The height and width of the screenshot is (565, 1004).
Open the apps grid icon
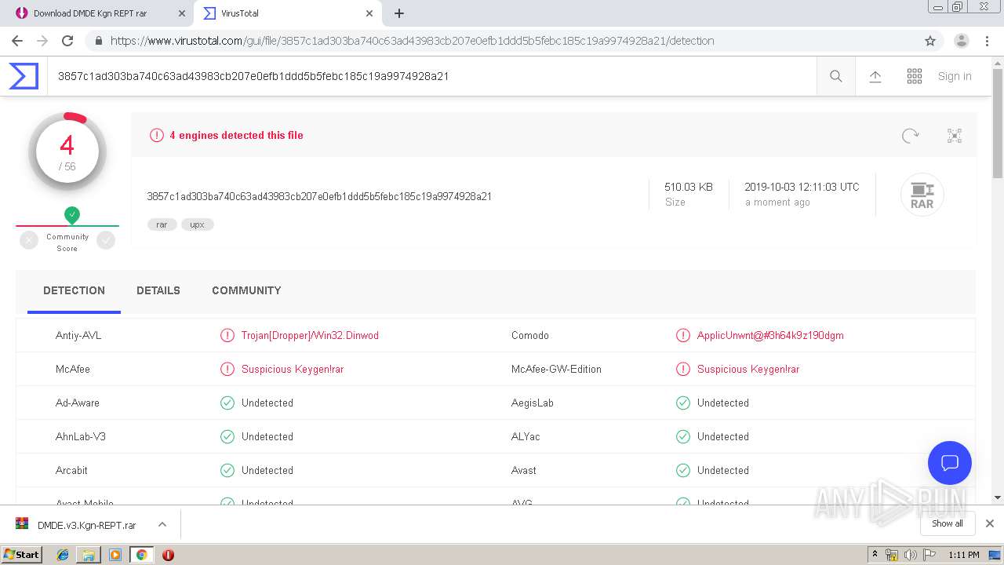[915, 76]
